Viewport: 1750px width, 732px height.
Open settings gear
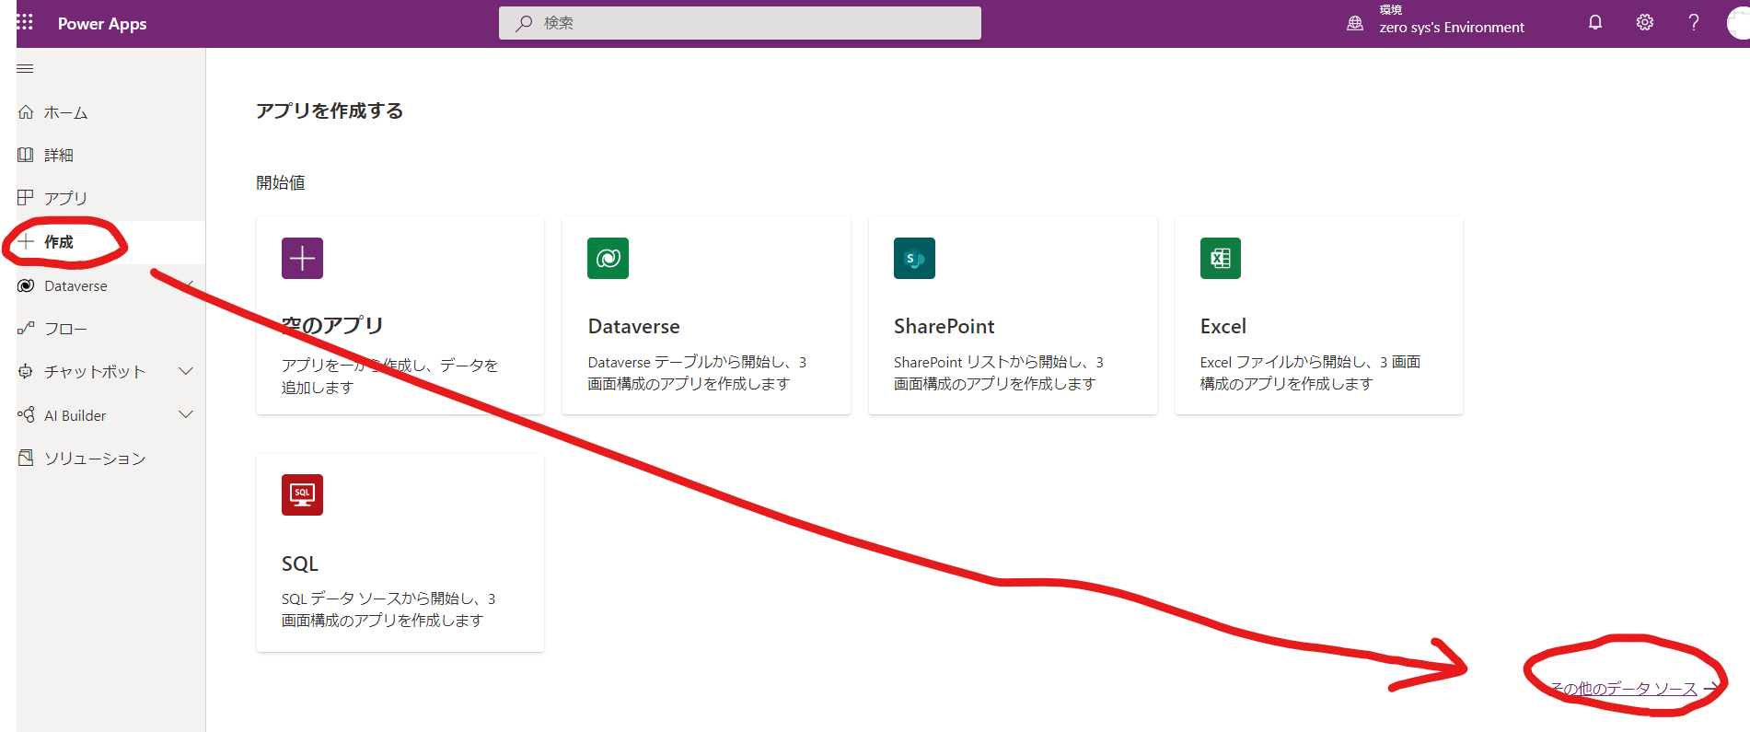(x=1645, y=22)
